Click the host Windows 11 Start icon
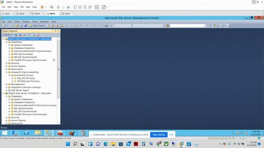This screenshot has height=148, width=264. coord(68,144)
